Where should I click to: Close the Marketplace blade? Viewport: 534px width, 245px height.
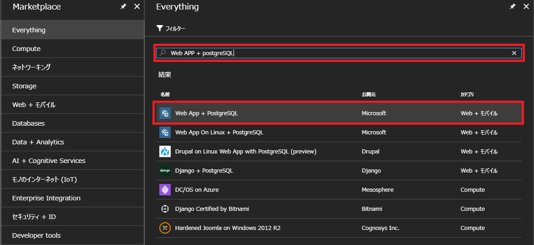coord(137,6)
